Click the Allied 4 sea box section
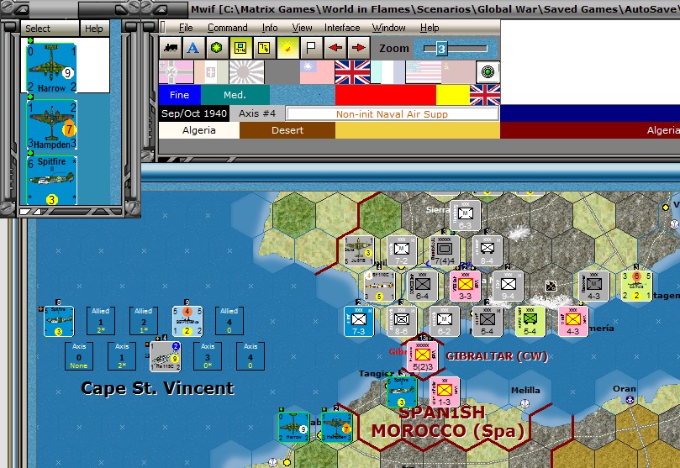 click(229, 321)
